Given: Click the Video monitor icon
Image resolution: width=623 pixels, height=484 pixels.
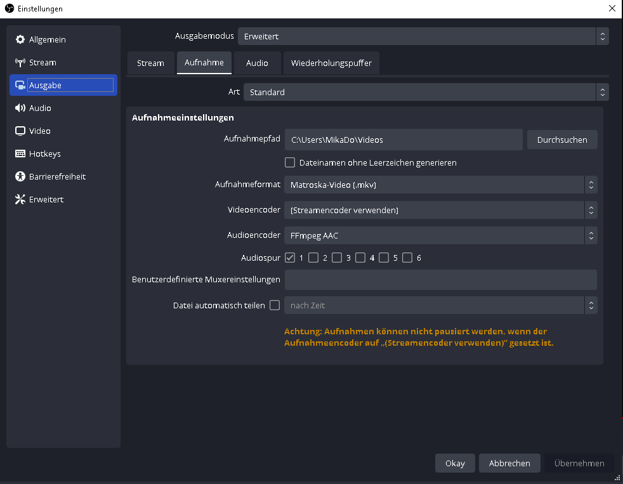Looking at the screenshot, I should click(x=20, y=131).
